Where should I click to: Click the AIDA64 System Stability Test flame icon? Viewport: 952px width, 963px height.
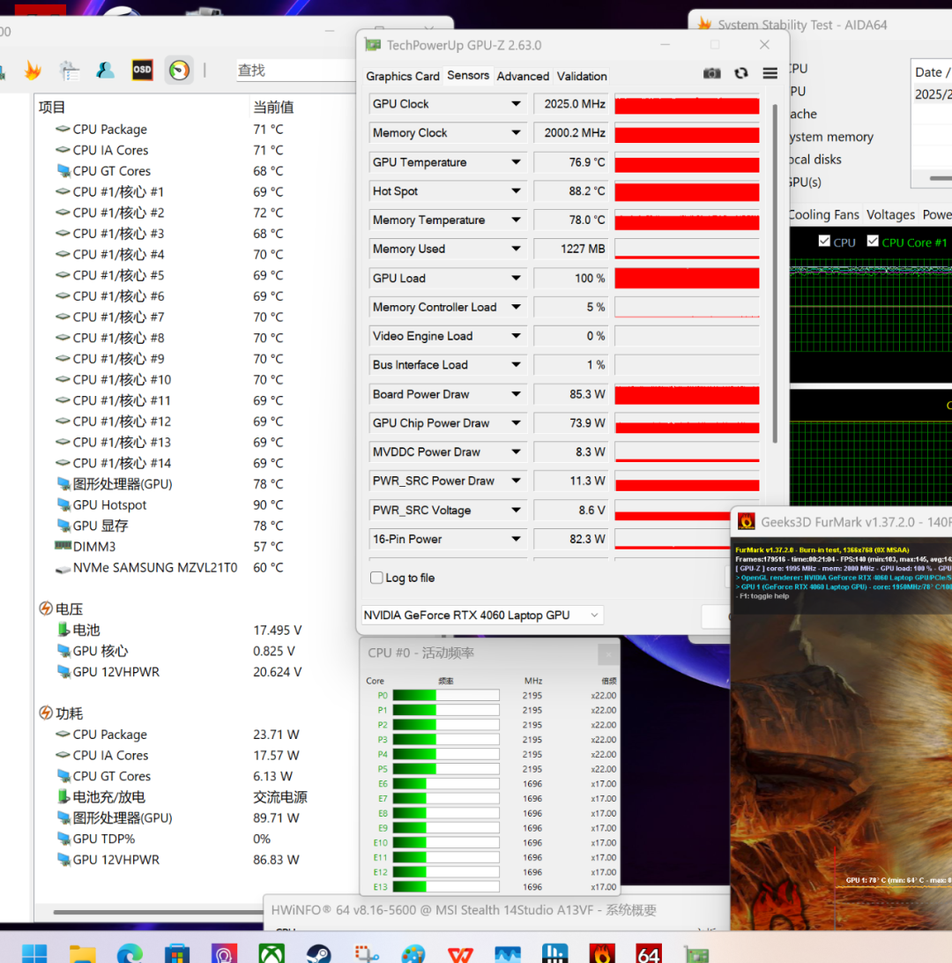(704, 25)
